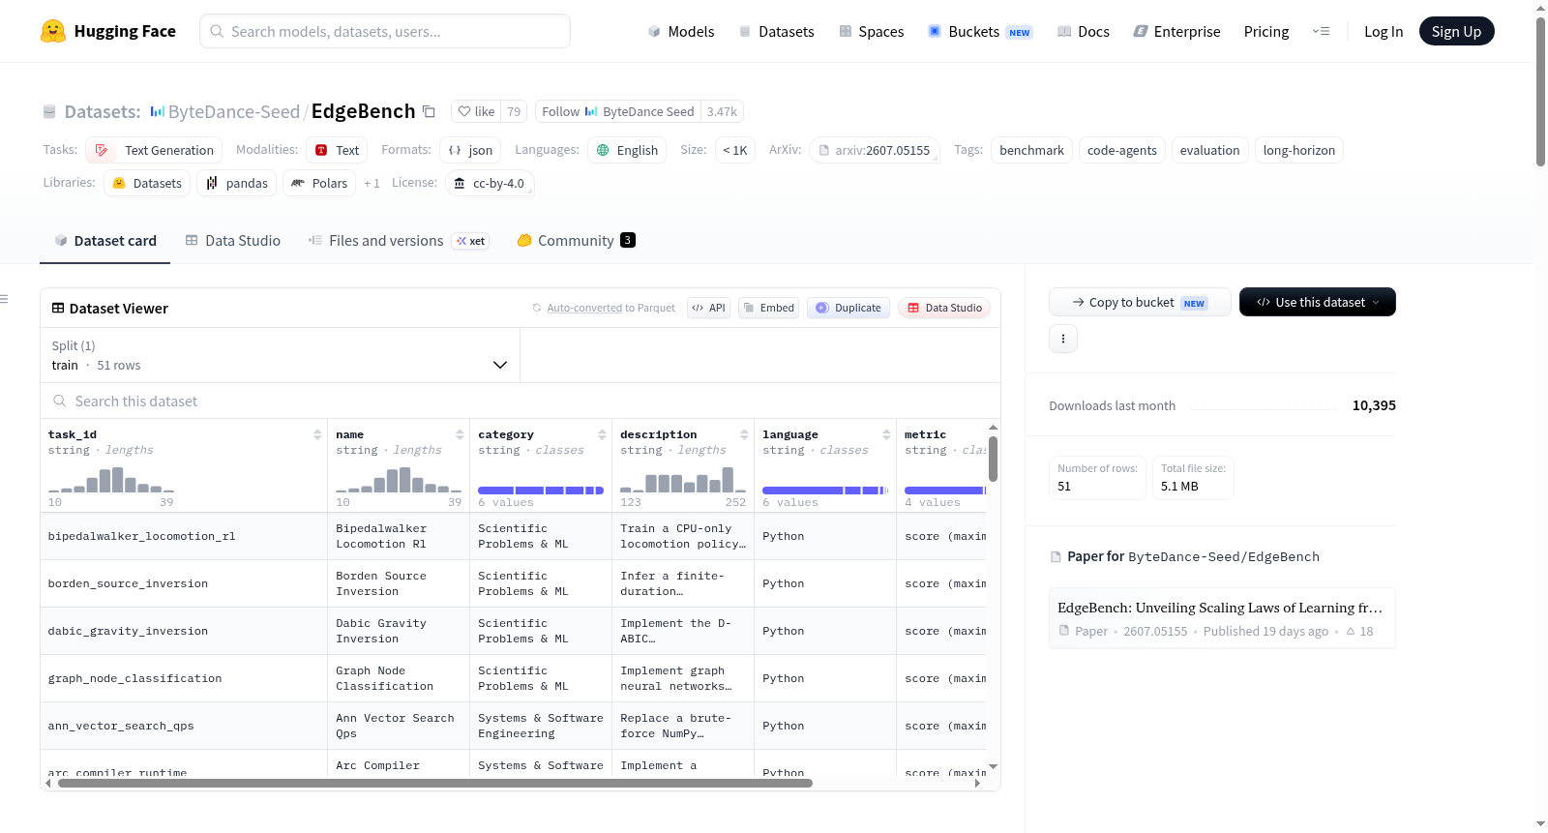
Task: Duplicate this dataset
Action: coord(848,308)
